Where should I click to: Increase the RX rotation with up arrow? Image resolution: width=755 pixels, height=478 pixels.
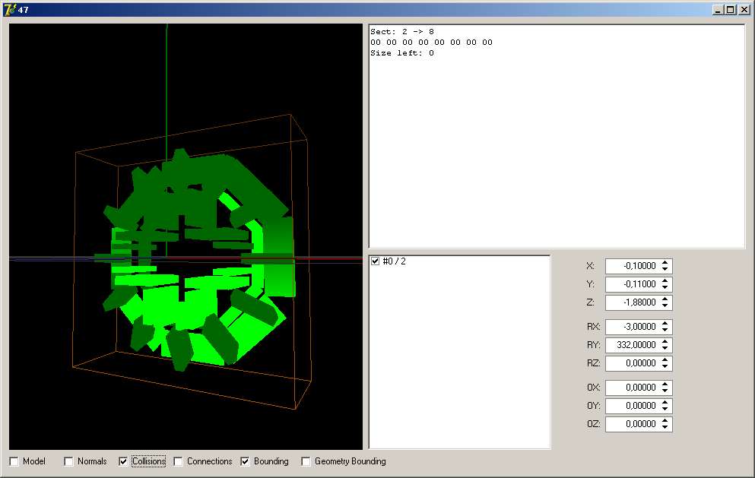point(665,324)
